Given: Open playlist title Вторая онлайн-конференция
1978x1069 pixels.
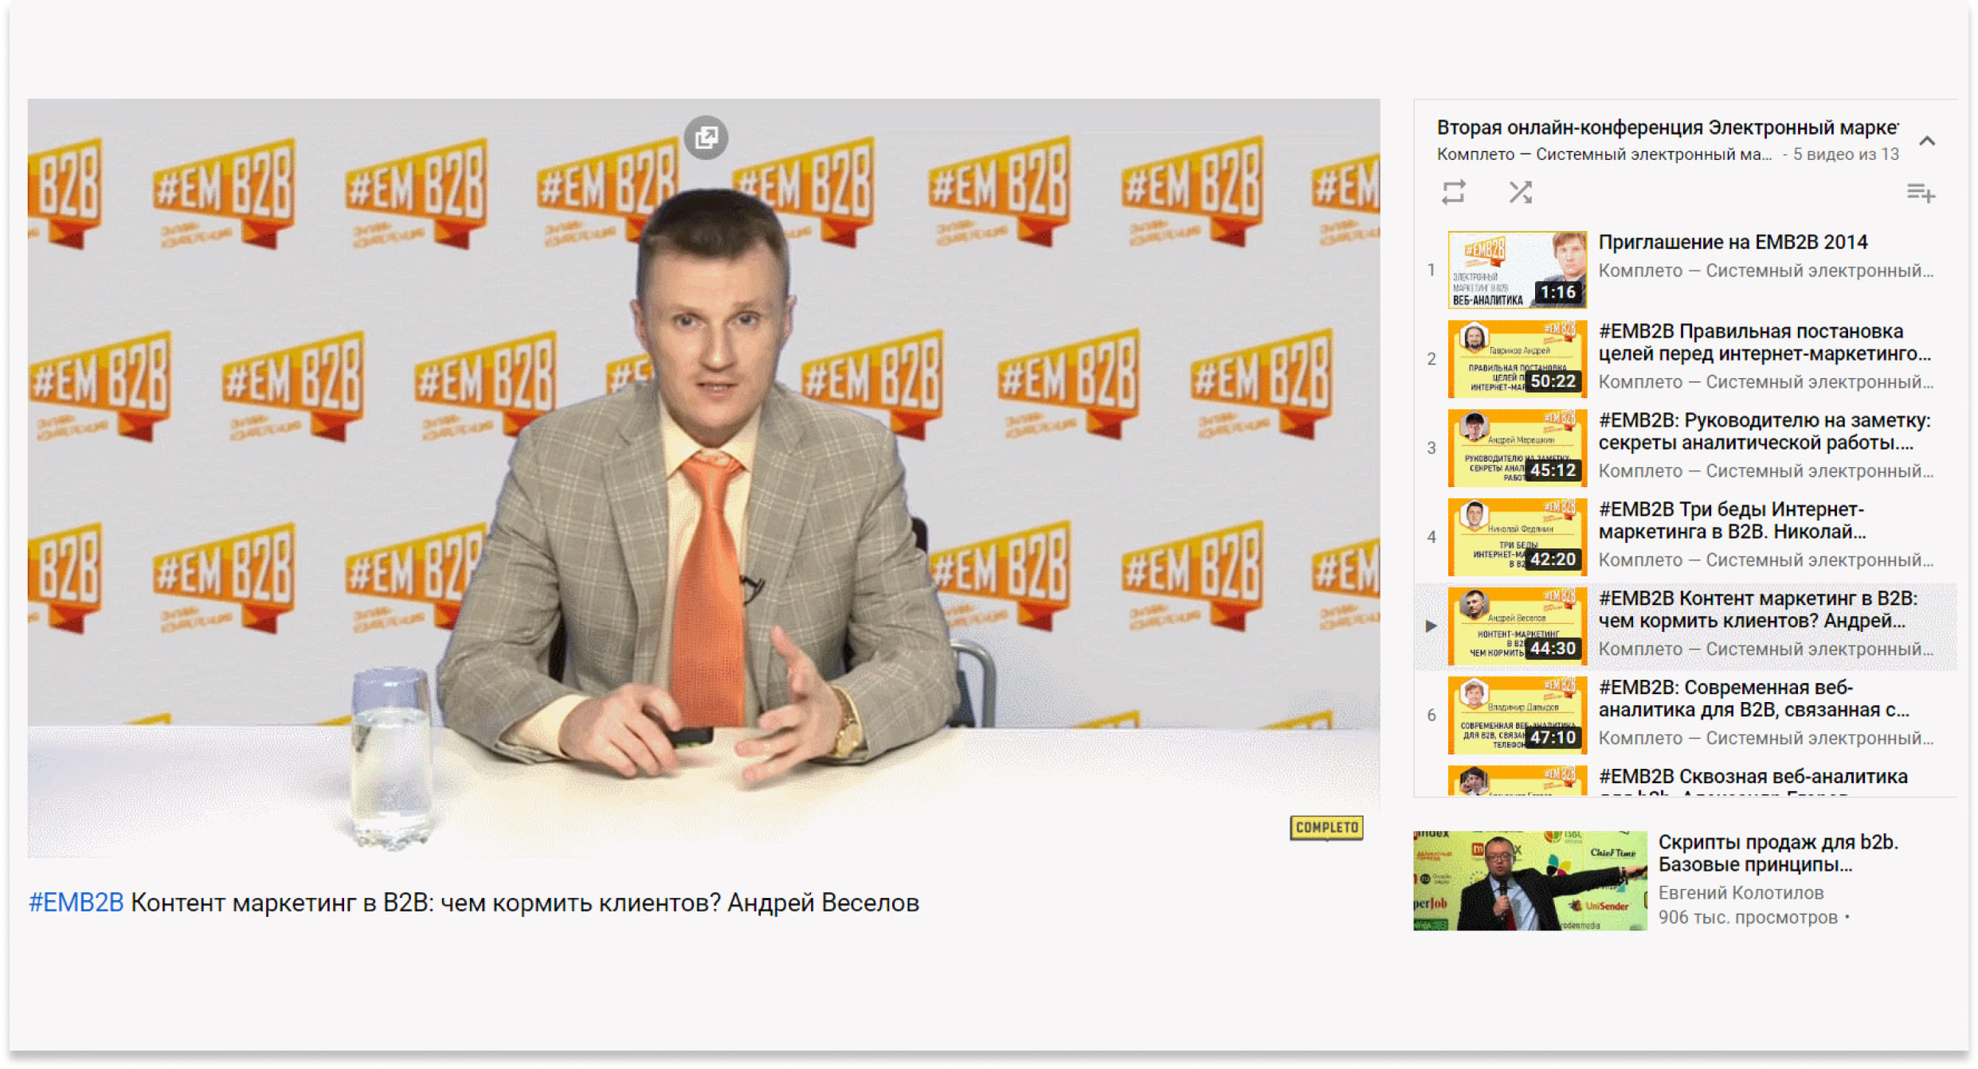Looking at the screenshot, I should [1667, 127].
